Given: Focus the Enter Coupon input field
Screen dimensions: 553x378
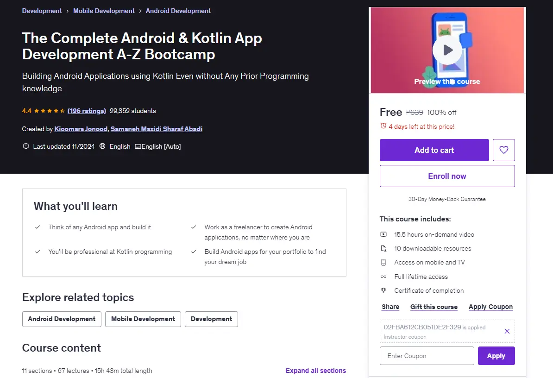Looking at the screenshot, I should pos(427,356).
